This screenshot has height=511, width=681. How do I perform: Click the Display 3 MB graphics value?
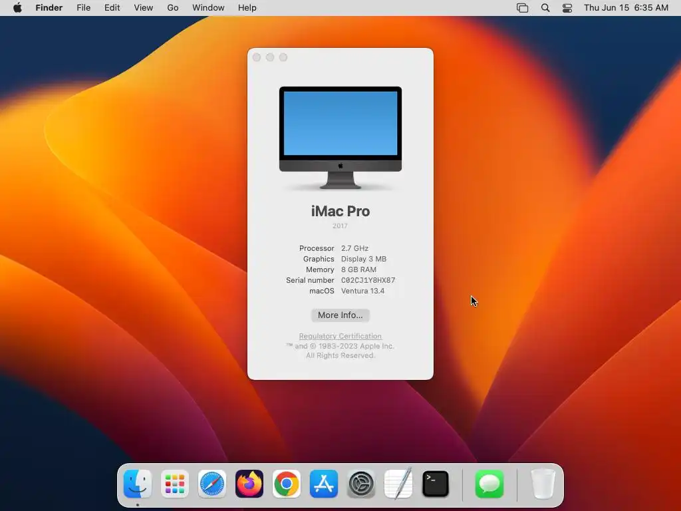(364, 259)
